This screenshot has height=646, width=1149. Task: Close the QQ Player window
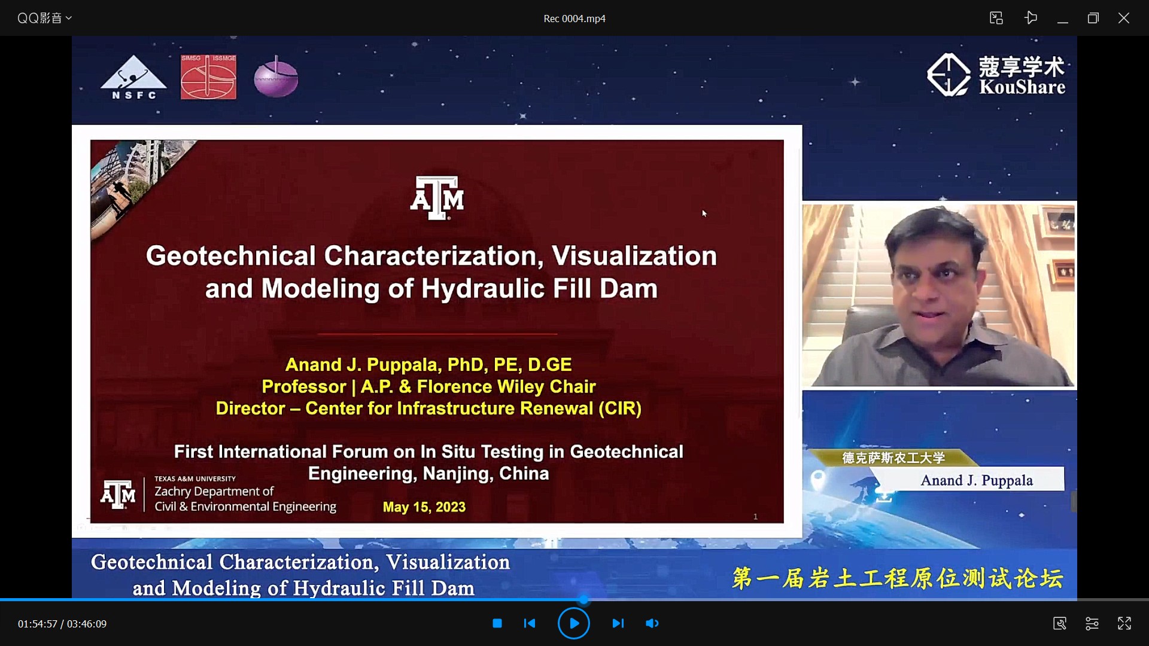pos(1123,18)
